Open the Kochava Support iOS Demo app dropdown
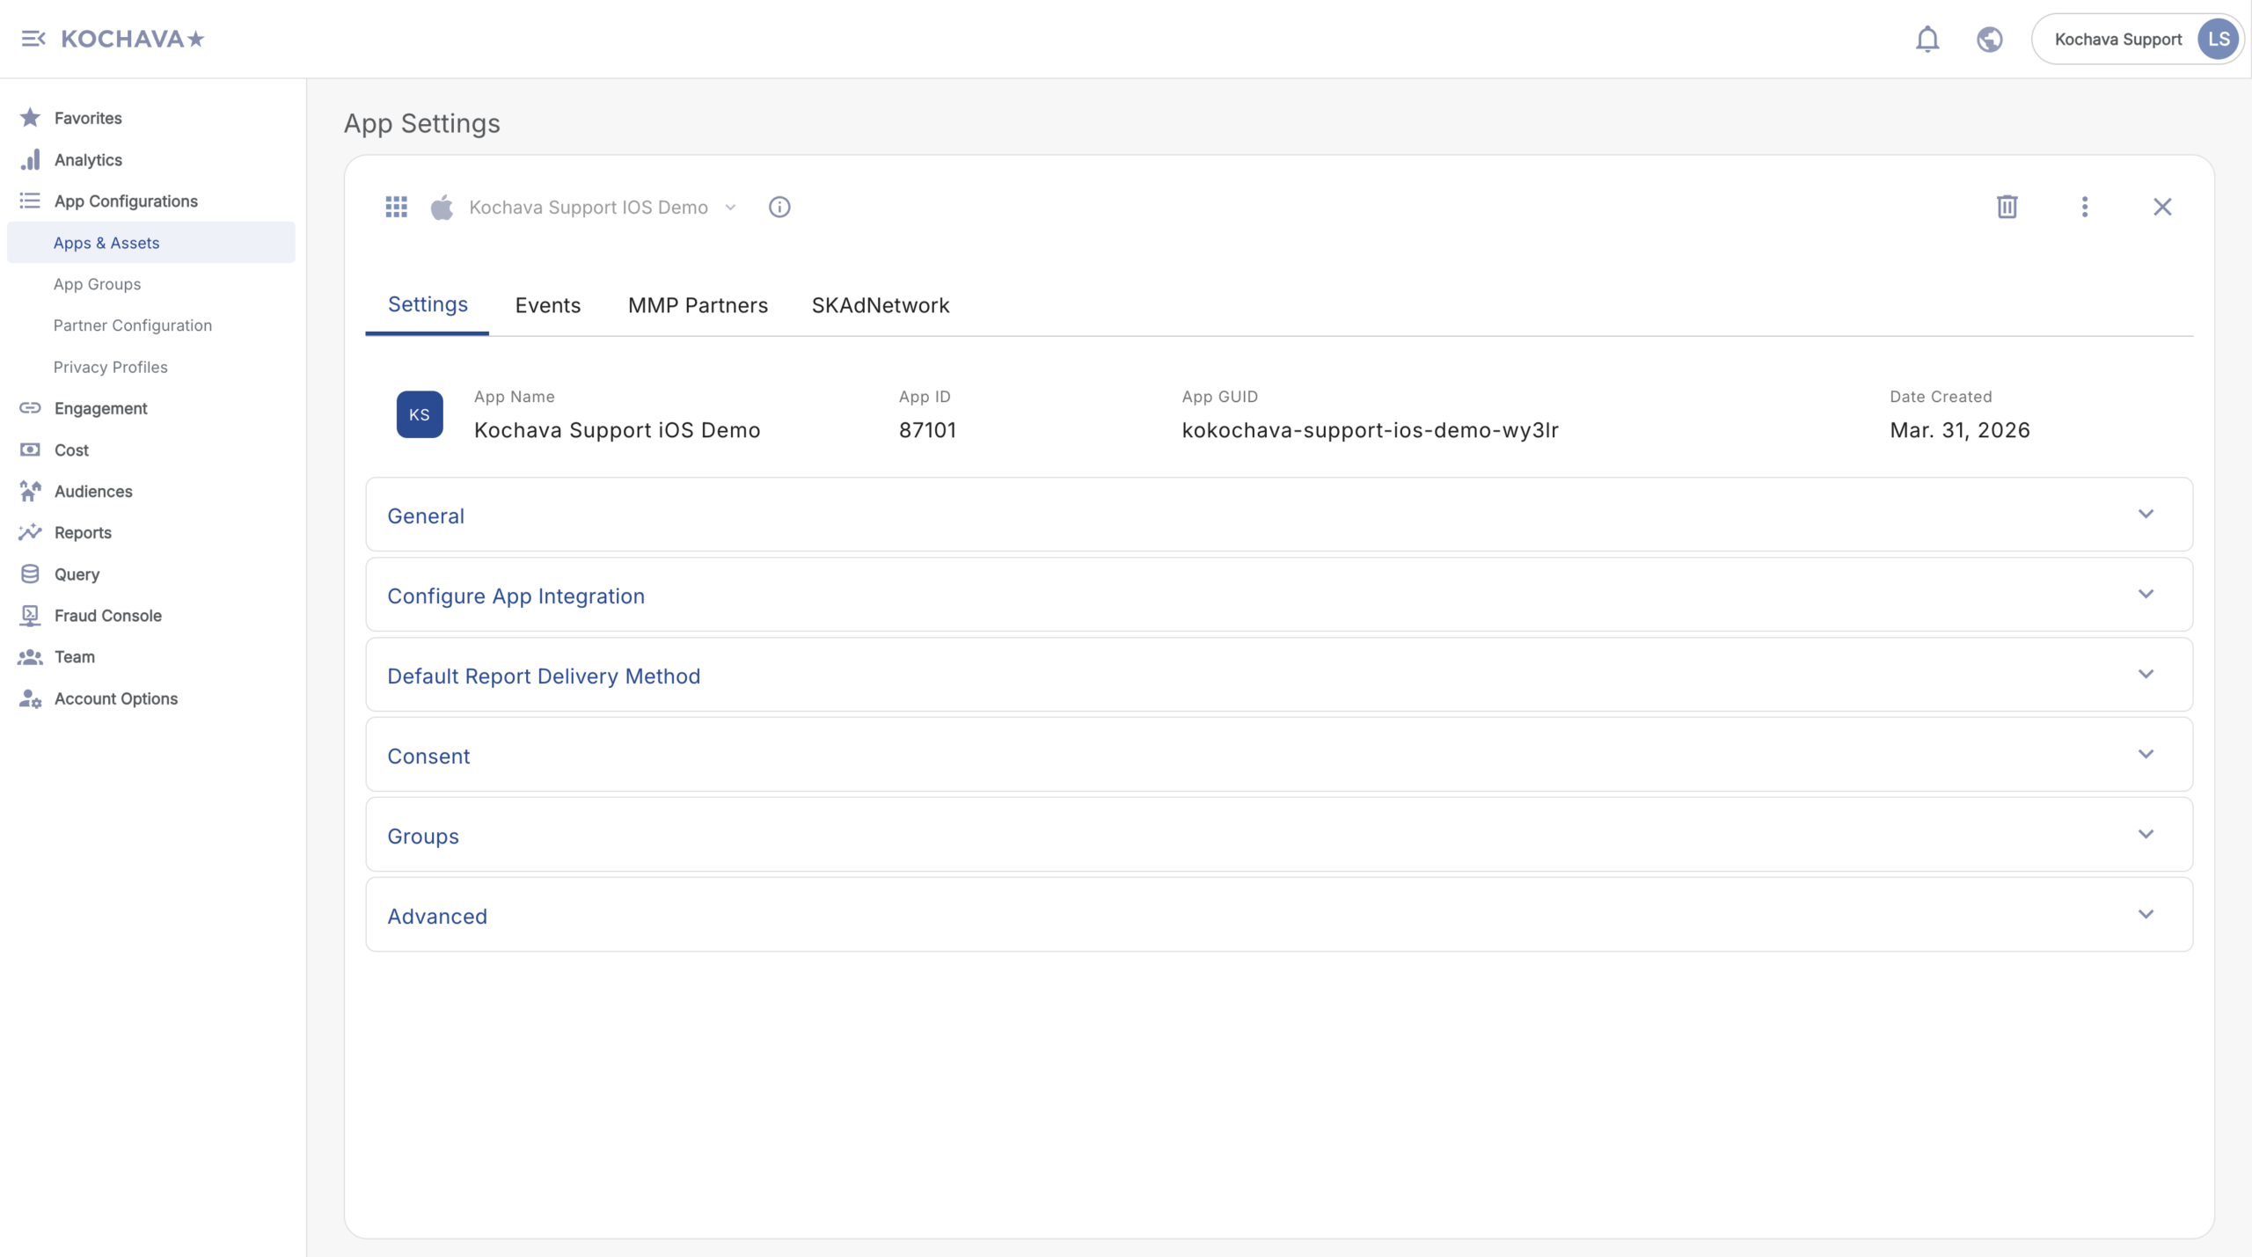This screenshot has width=2252, height=1257. coord(602,207)
